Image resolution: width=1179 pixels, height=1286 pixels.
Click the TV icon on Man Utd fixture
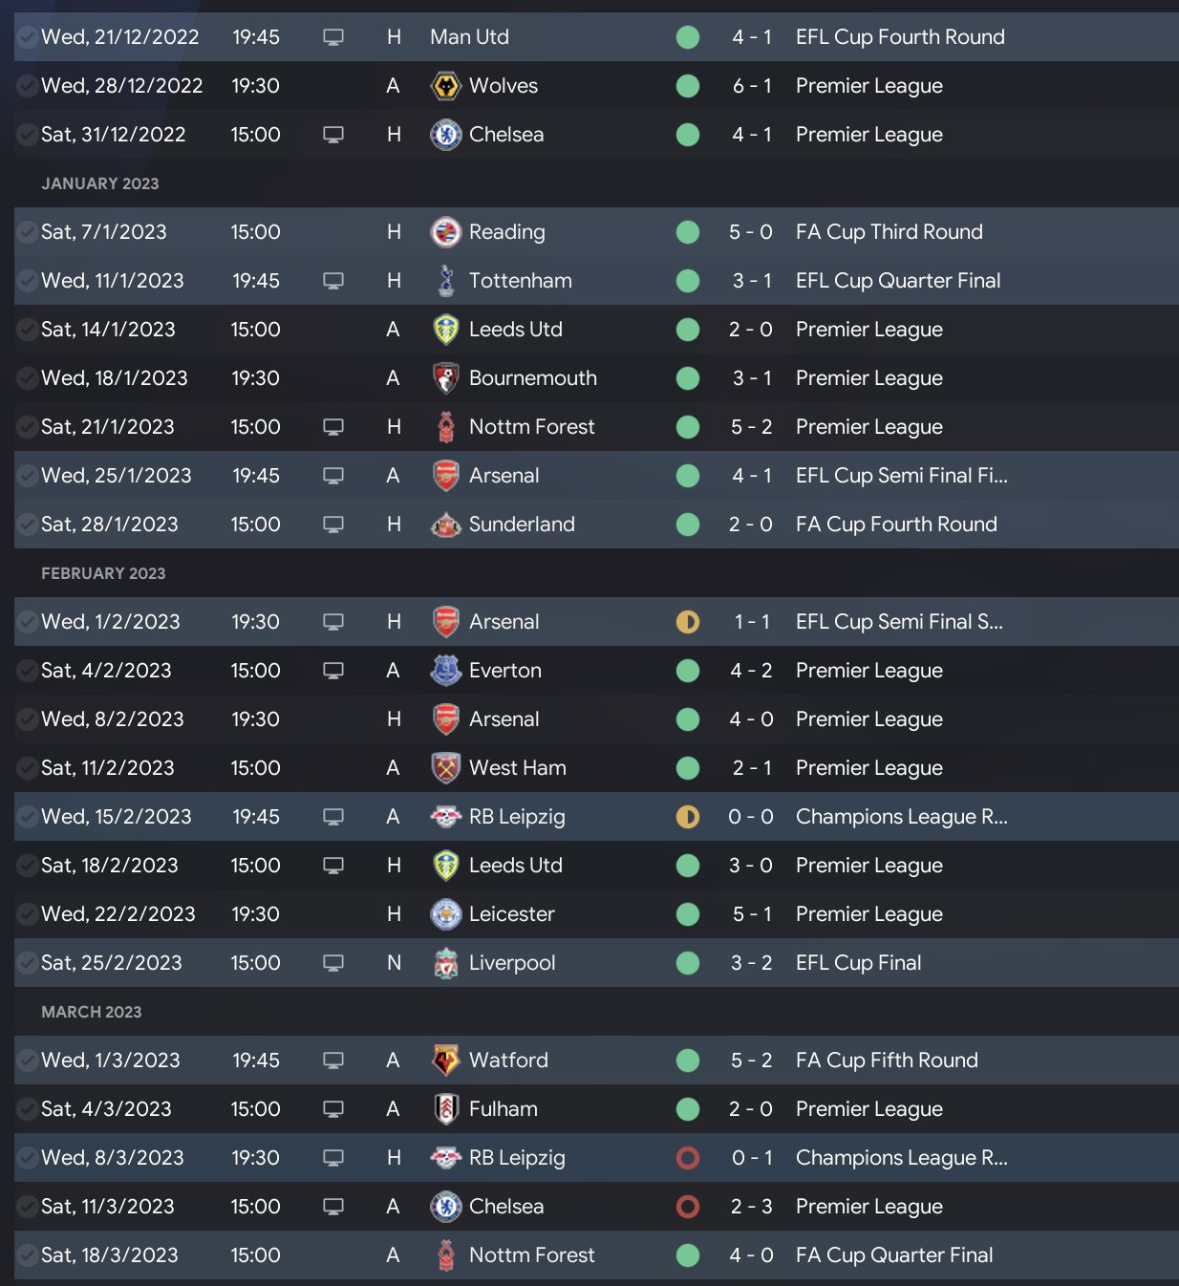333,37
